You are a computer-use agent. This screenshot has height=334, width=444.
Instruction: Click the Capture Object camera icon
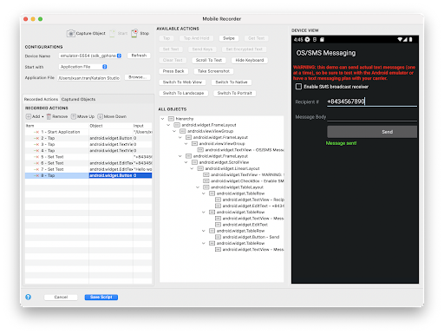pyautogui.click(x=70, y=34)
